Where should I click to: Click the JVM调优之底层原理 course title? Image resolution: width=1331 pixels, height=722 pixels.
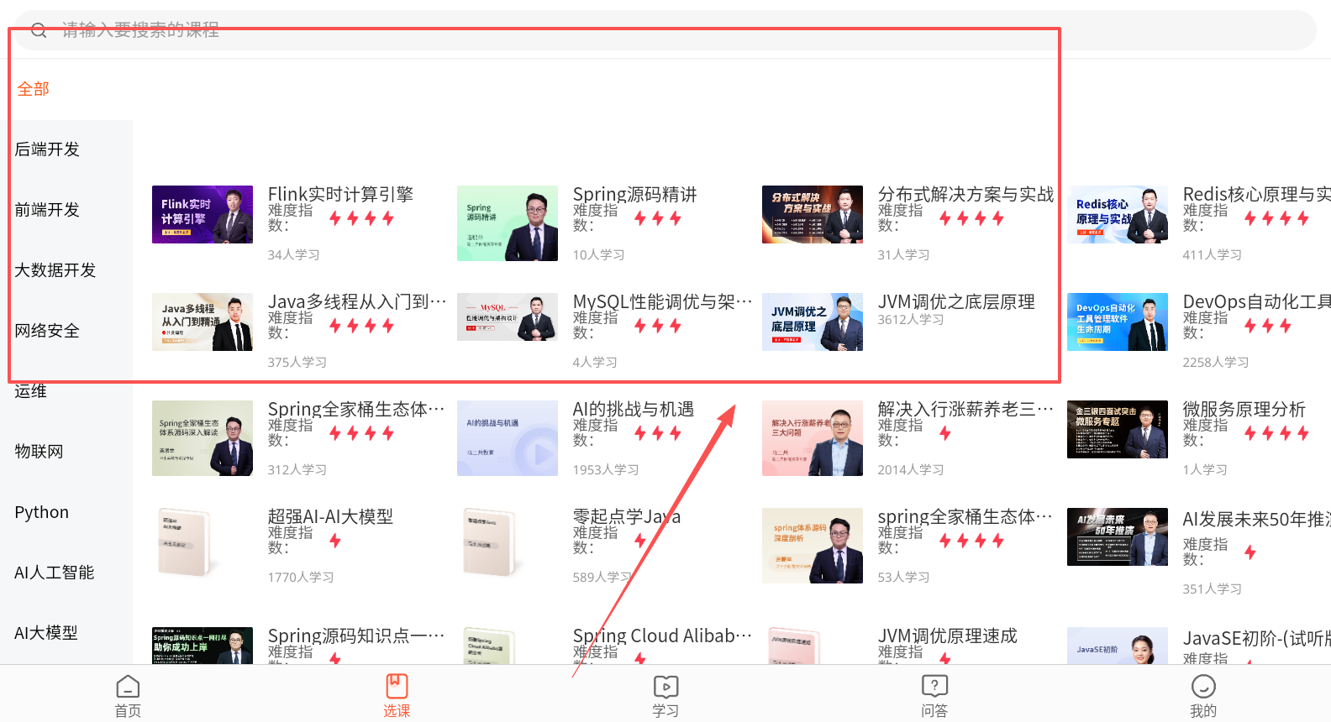956,302
